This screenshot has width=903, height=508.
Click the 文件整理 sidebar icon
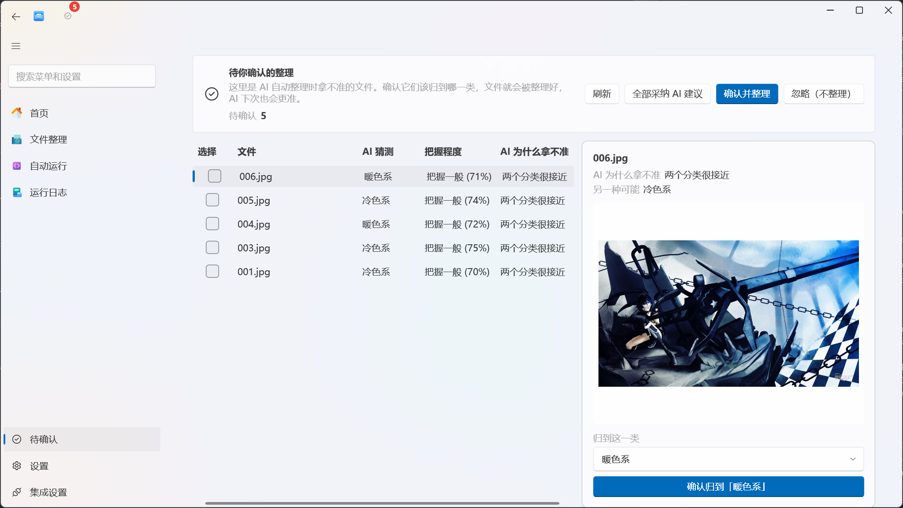pos(17,139)
